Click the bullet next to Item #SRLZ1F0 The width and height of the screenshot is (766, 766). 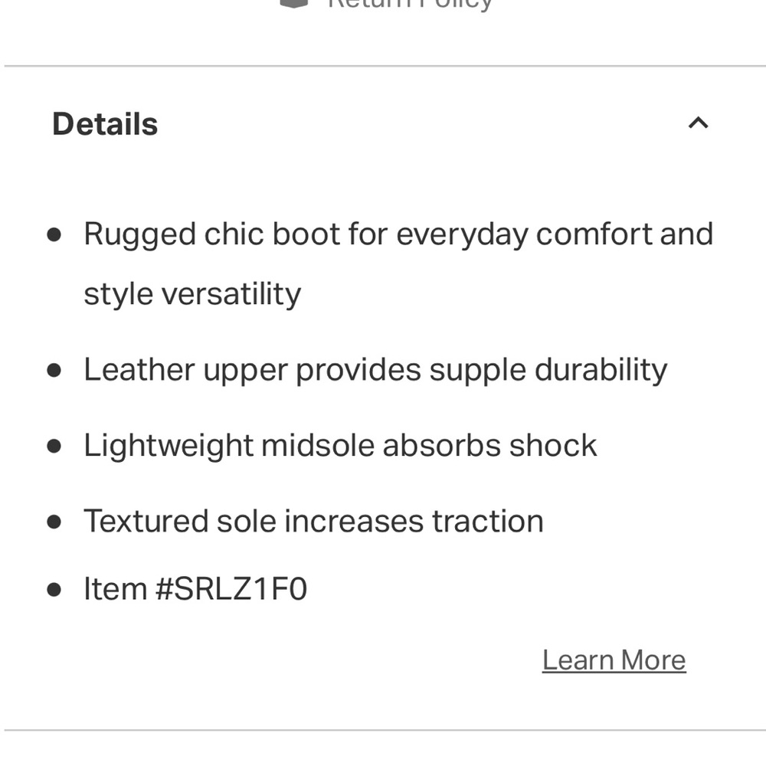[x=54, y=589]
